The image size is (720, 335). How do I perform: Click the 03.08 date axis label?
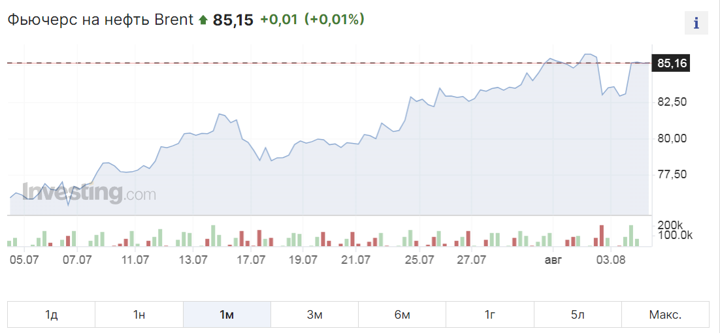tap(611, 260)
